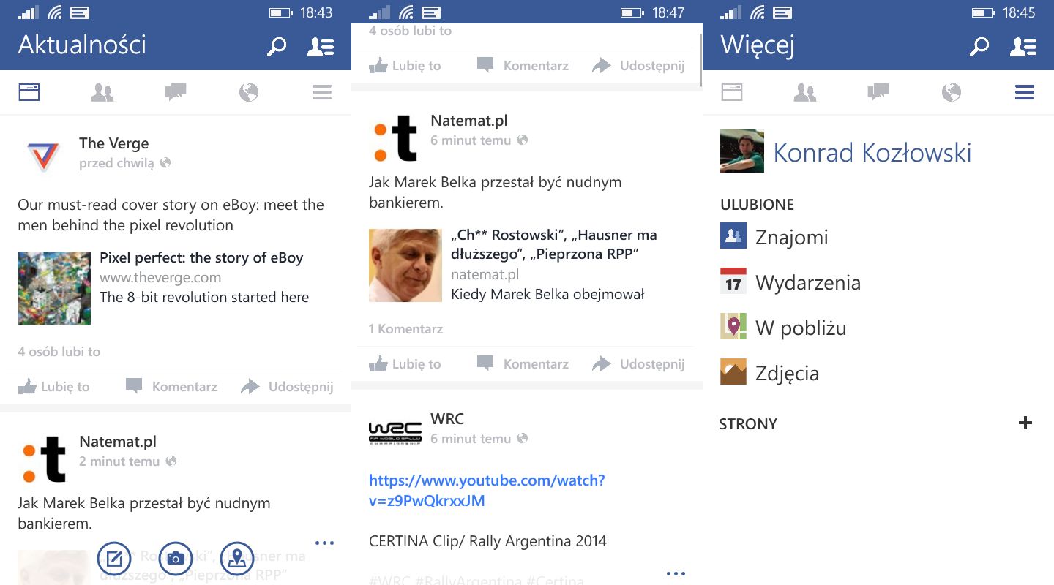Image resolution: width=1054 pixels, height=585 pixels.
Task: Switch to the notifications globe tab in Aktualności
Action: tap(249, 92)
